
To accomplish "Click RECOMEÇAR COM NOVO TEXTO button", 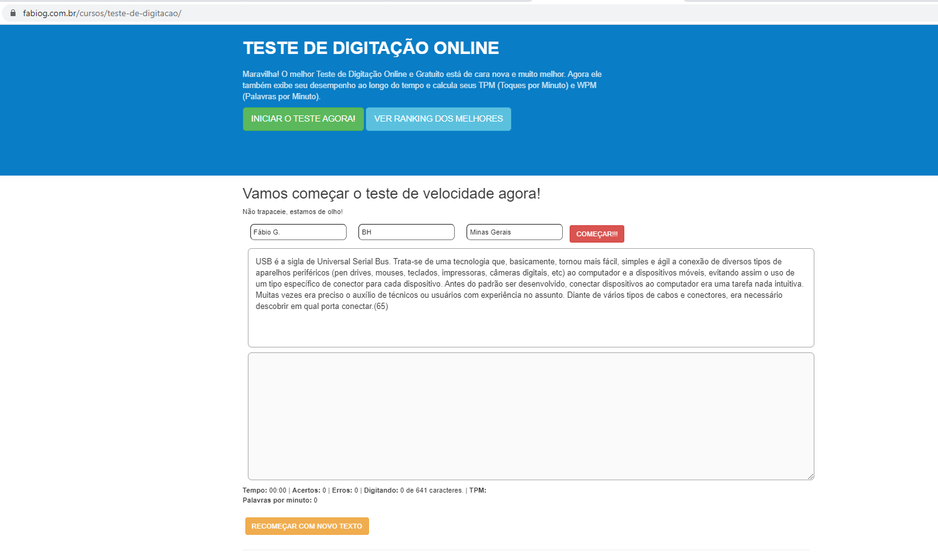I will 307,526.
